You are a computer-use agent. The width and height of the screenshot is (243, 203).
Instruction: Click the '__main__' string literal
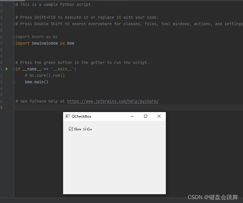[x=63, y=69]
